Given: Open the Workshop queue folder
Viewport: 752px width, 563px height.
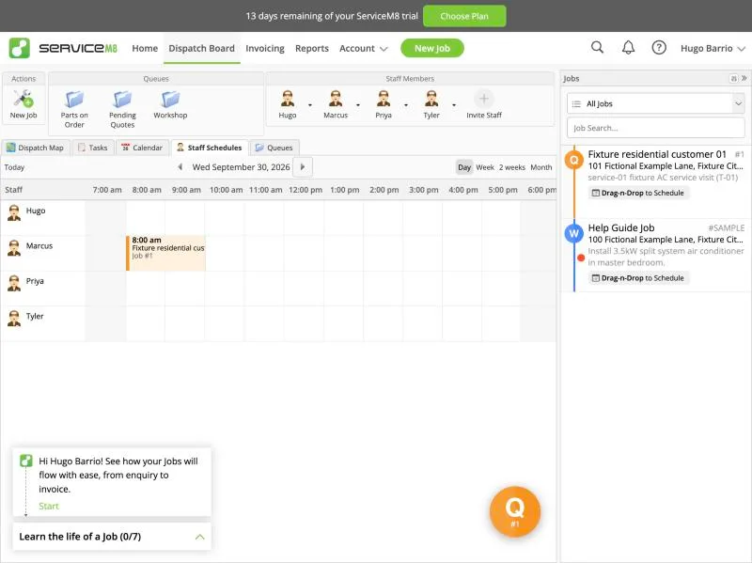Looking at the screenshot, I should [170, 100].
